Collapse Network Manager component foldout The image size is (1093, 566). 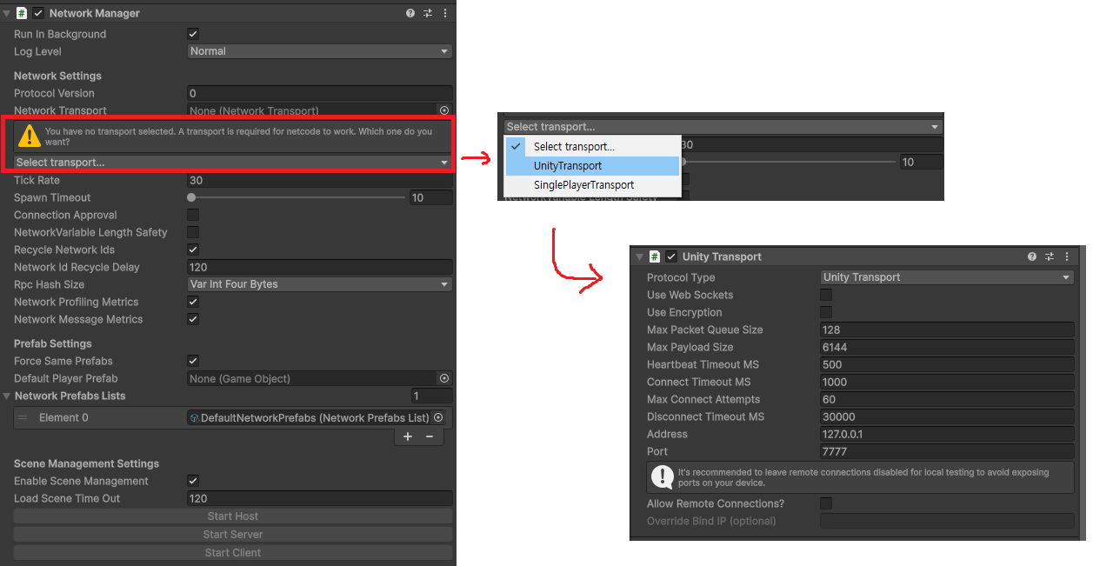point(7,13)
